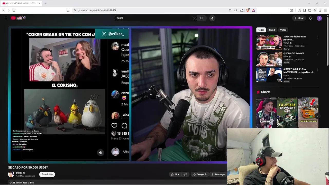Bookmark this page with bookmark icon
The width and height of the screenshot is (329, 185).
coord(68,10)
